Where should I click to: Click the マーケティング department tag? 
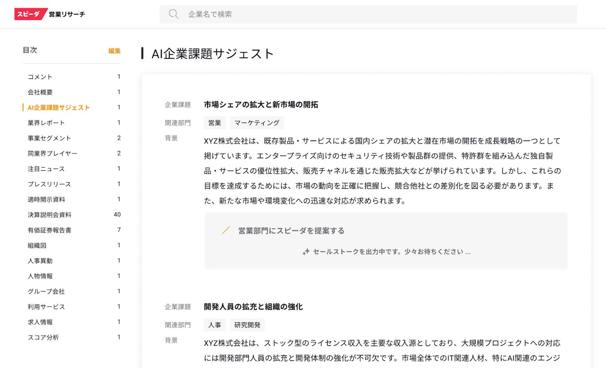[257, 123]
